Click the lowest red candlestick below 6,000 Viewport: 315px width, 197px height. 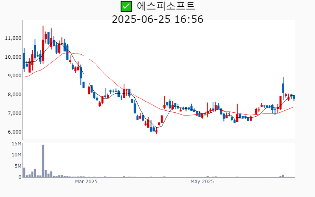156,130
